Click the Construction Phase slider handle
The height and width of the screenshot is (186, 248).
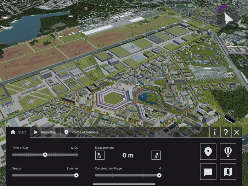coord(159,175)
